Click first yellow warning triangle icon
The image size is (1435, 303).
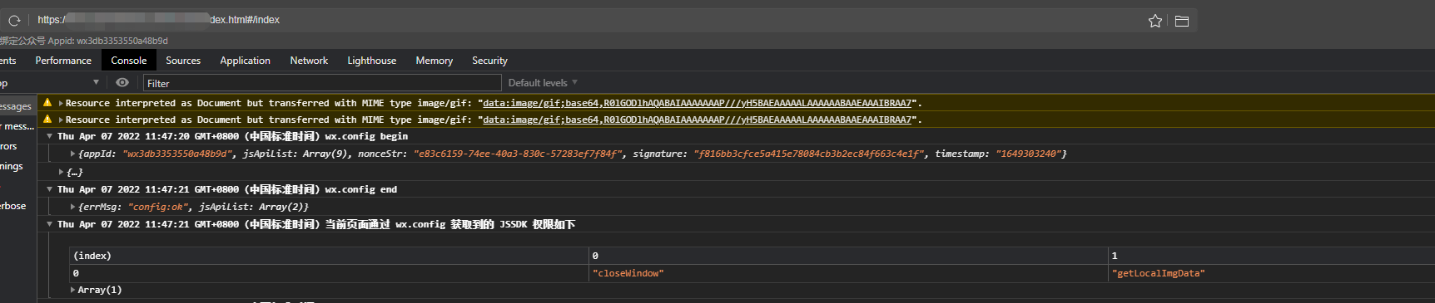(x=47, y=103)
